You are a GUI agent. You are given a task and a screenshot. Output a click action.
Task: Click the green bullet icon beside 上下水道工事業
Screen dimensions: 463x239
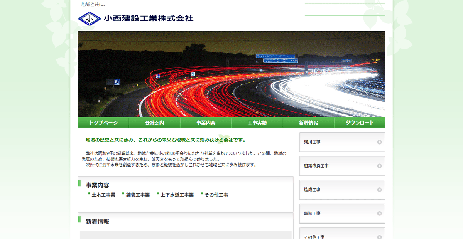tap(157, 194)
